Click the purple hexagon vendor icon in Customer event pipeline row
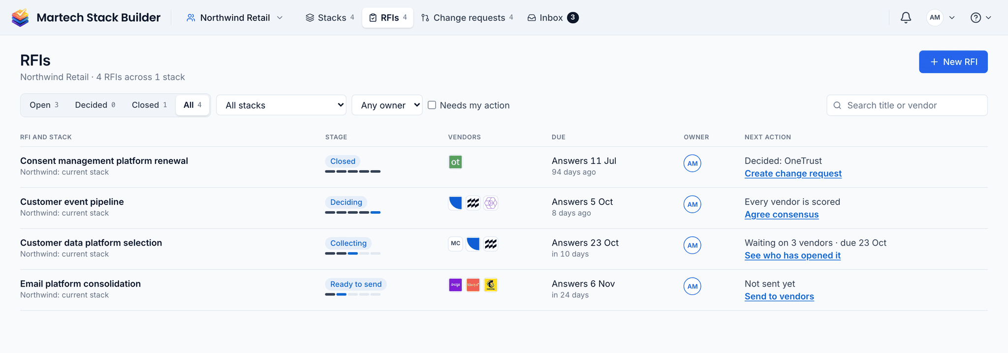Image resolution: width=1008 pixels, height=353 pixels. [491, 203]
